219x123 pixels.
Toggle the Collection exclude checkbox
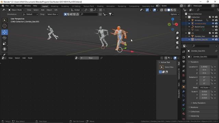tap(210, 17)
